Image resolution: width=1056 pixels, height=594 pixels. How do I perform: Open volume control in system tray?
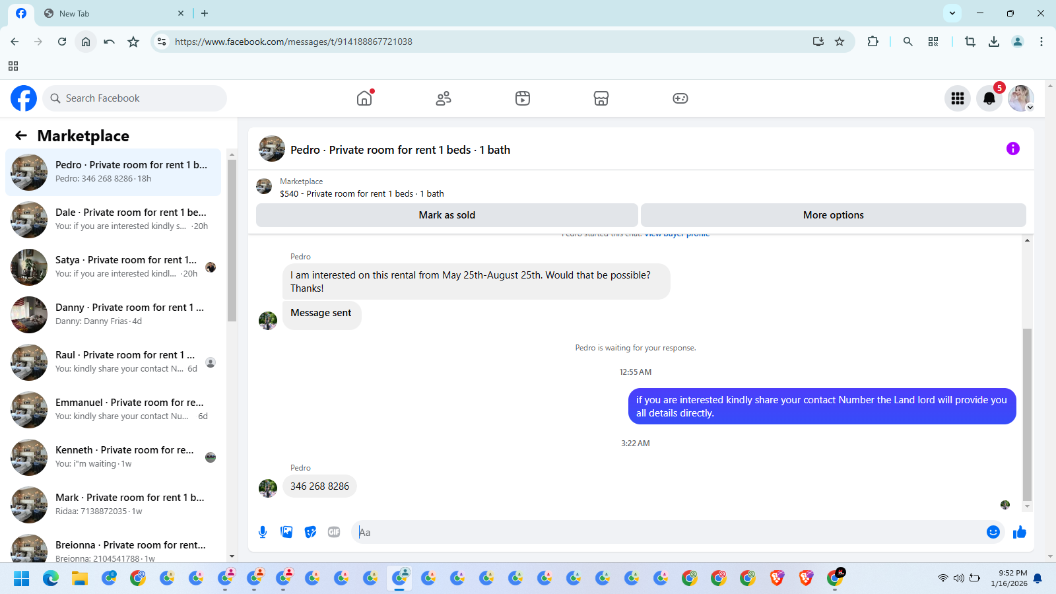click(959, 578)
